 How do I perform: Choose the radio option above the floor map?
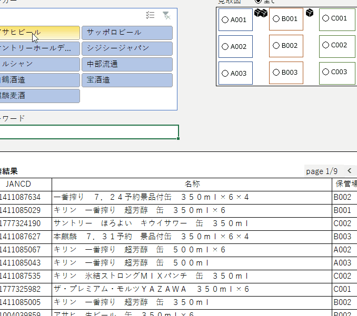pyautogui.click(x=258, y=1)
